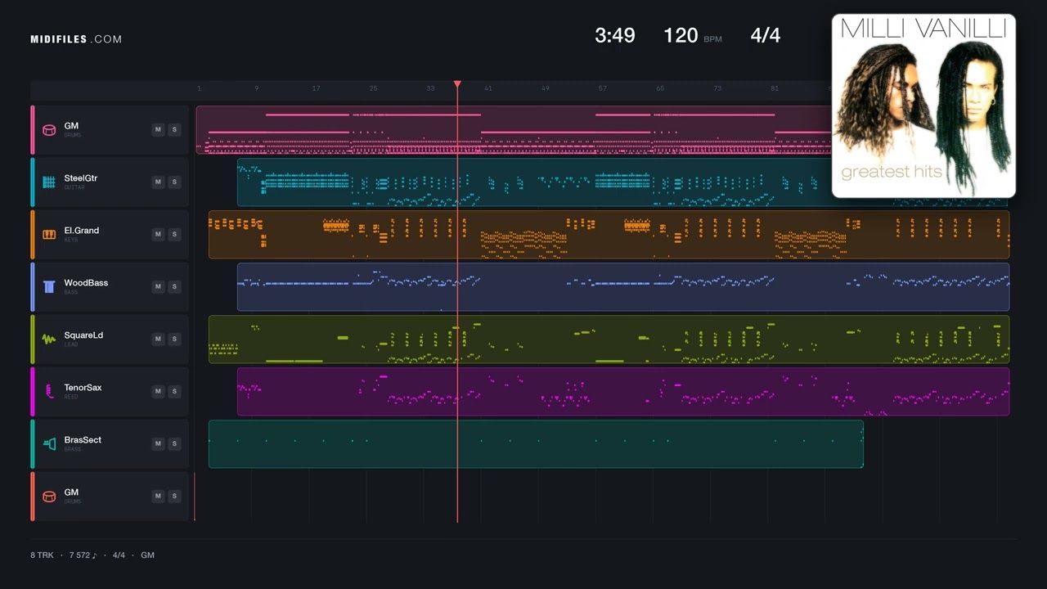This screenshot has height=589, width=1047.
Task: Mute the WoodBass track
Action: [x=158, y=287]
